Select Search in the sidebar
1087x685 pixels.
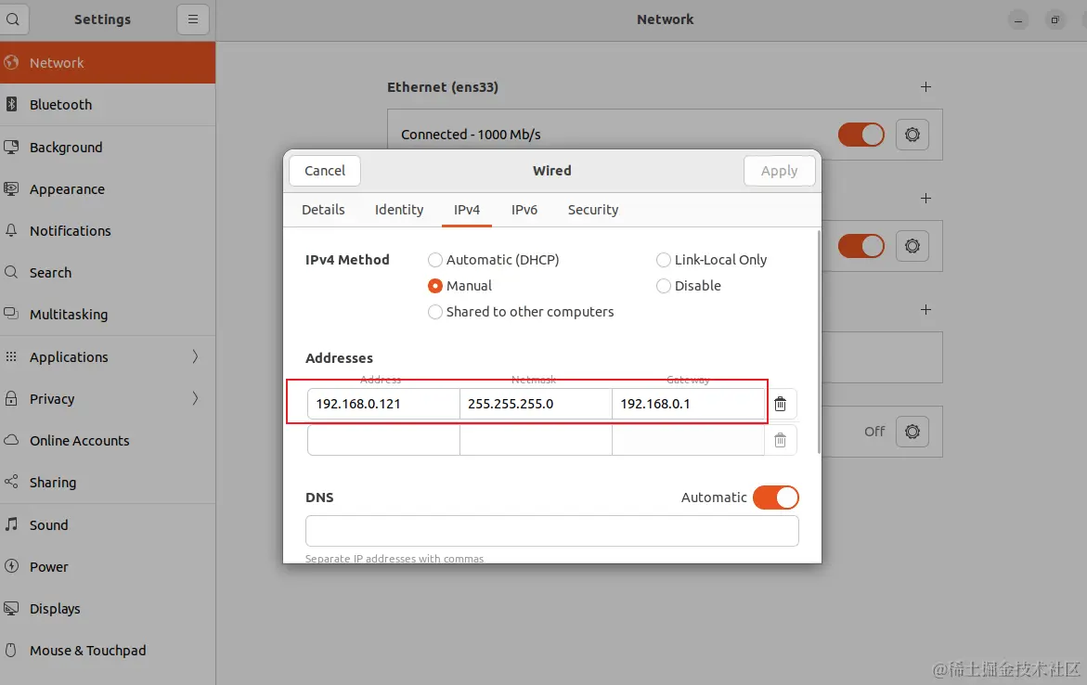[x=108, y=273]
